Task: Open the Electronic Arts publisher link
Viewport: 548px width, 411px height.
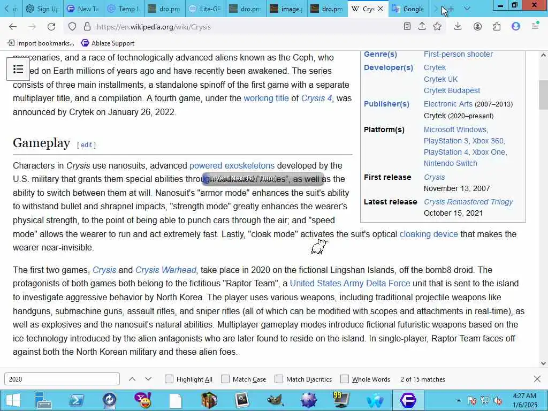Action: [x=448, y=104]
